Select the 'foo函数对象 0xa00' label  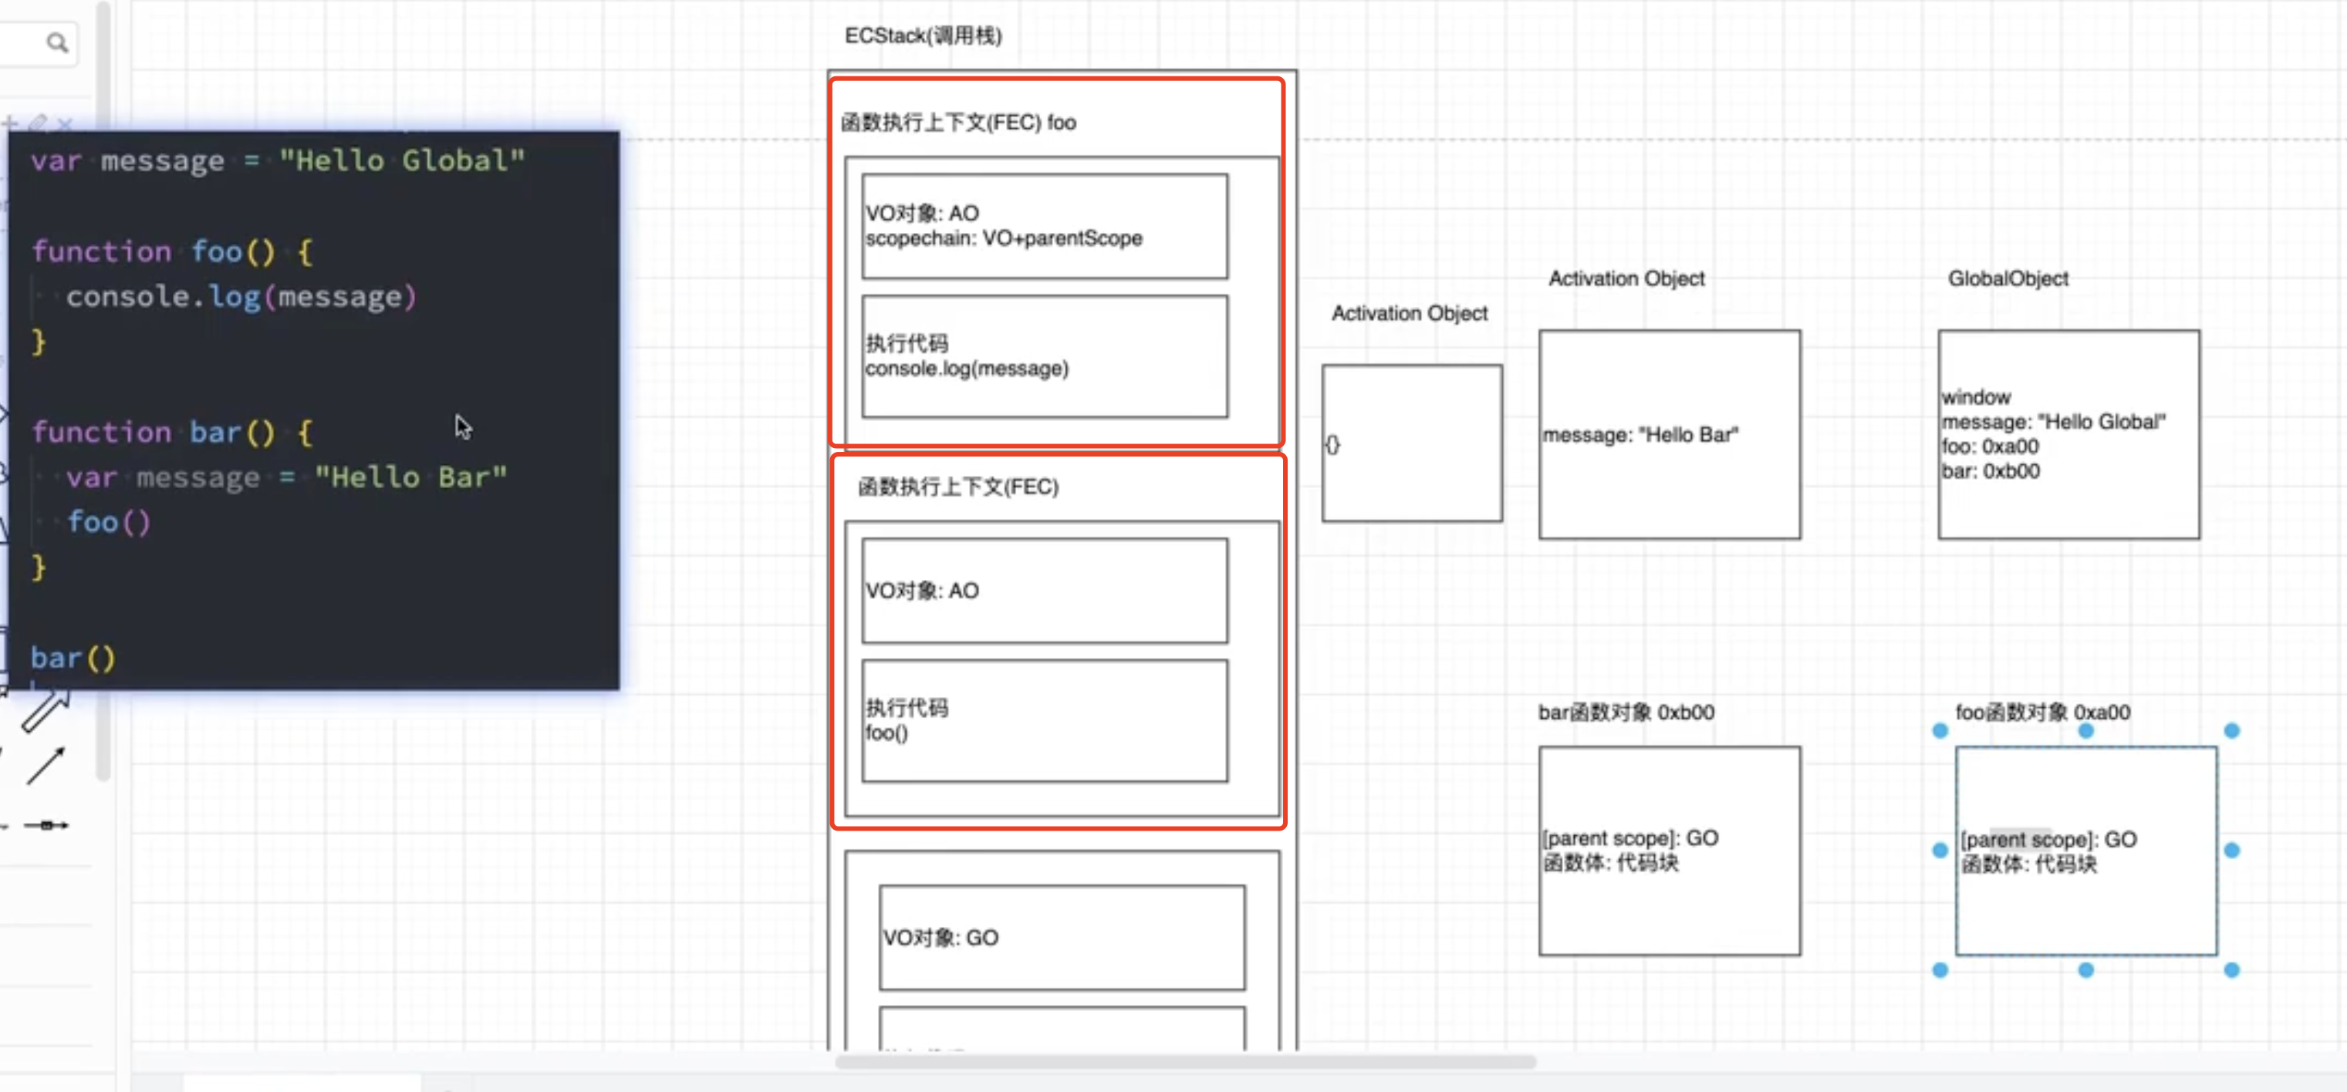(2043, 713)
